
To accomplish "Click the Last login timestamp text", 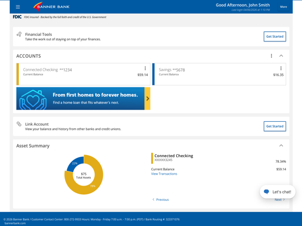I will pos(251,10).
